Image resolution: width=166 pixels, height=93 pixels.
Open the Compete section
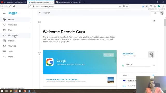coord(16,25)
